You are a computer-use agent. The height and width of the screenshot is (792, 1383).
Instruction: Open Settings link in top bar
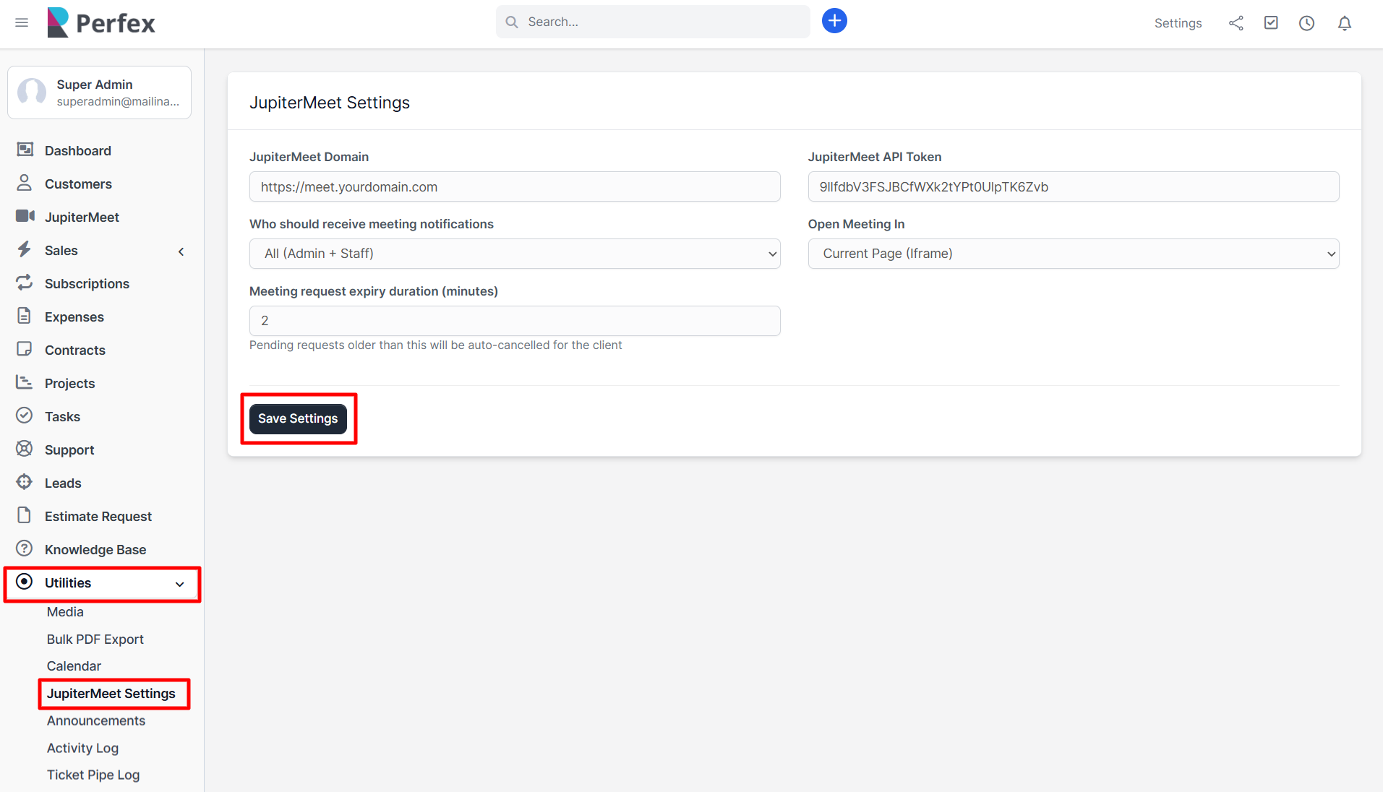(x=1178, y=23)
